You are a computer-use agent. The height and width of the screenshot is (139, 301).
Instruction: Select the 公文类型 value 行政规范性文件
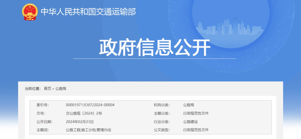pyautogui.click(x=196, y=130)
